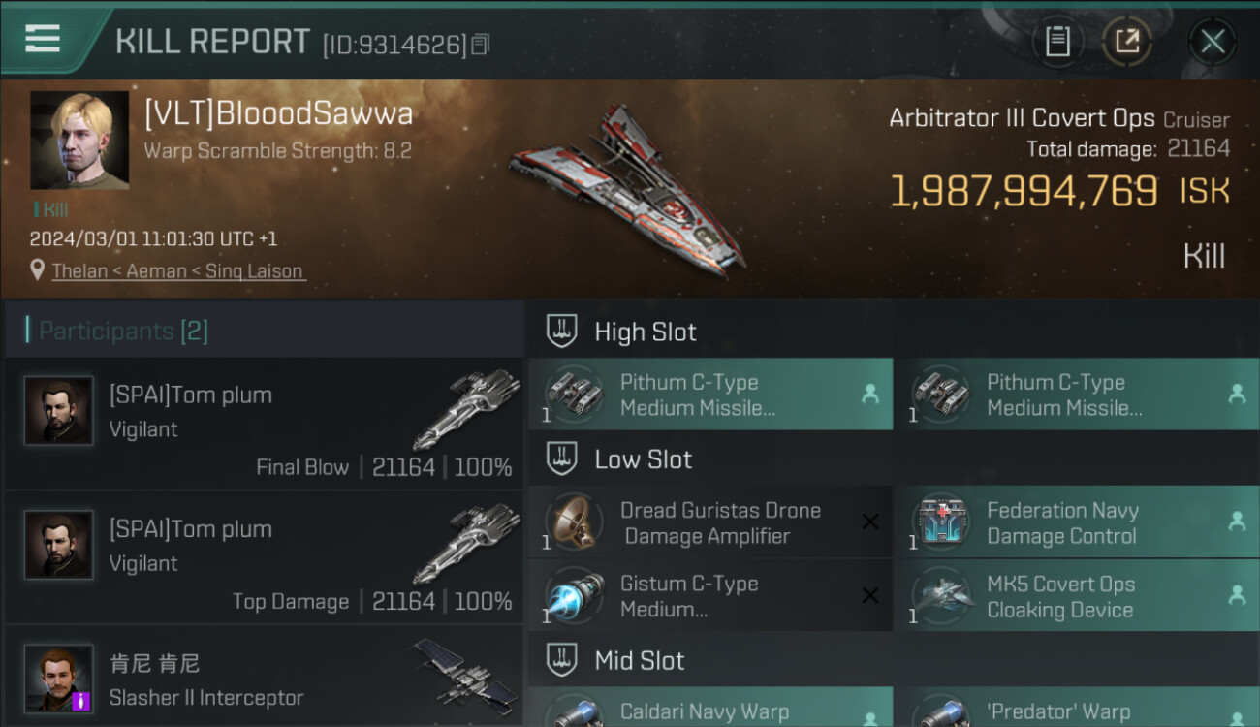Open the Slasher II Interceptor pilot portrait
This screenshot has height=727, width=1260.
[59, 679]
